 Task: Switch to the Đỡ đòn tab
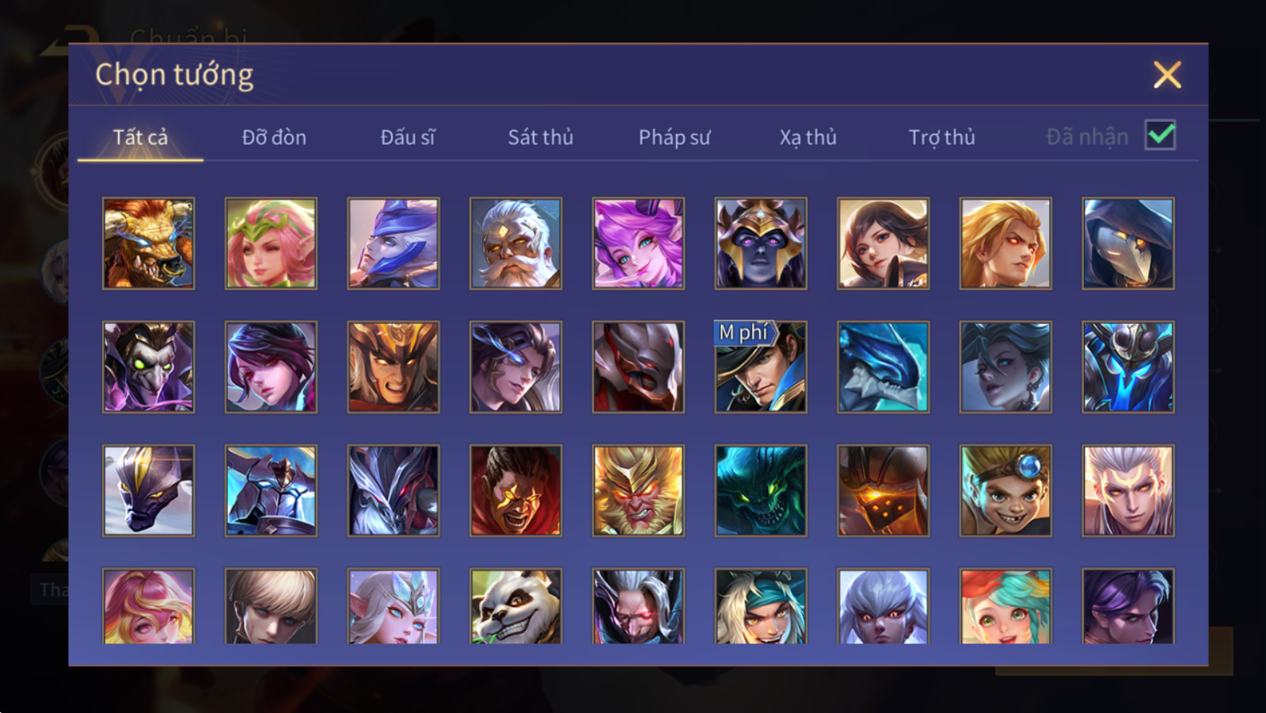(x=274, y=137)
